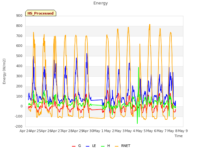
Task: Click the May 4 date tick label
Action: (x=130, y=131)
